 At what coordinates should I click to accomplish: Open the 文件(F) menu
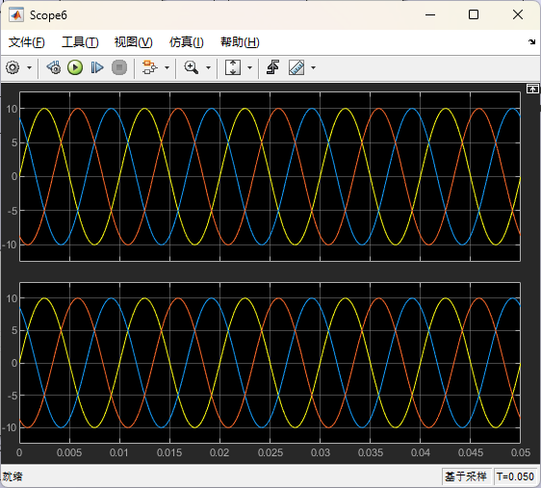pos(27,42)
